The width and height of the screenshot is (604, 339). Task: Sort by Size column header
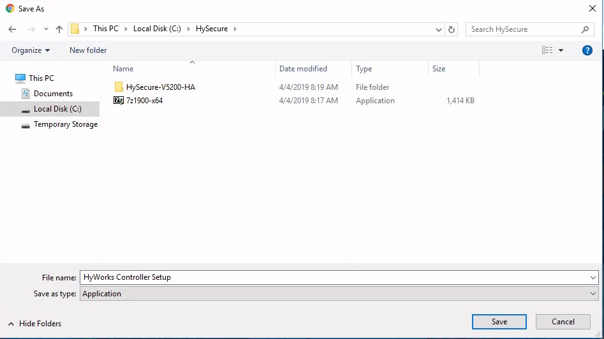438,69
